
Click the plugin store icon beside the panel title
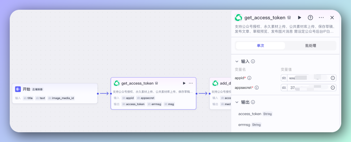(289, 18)
